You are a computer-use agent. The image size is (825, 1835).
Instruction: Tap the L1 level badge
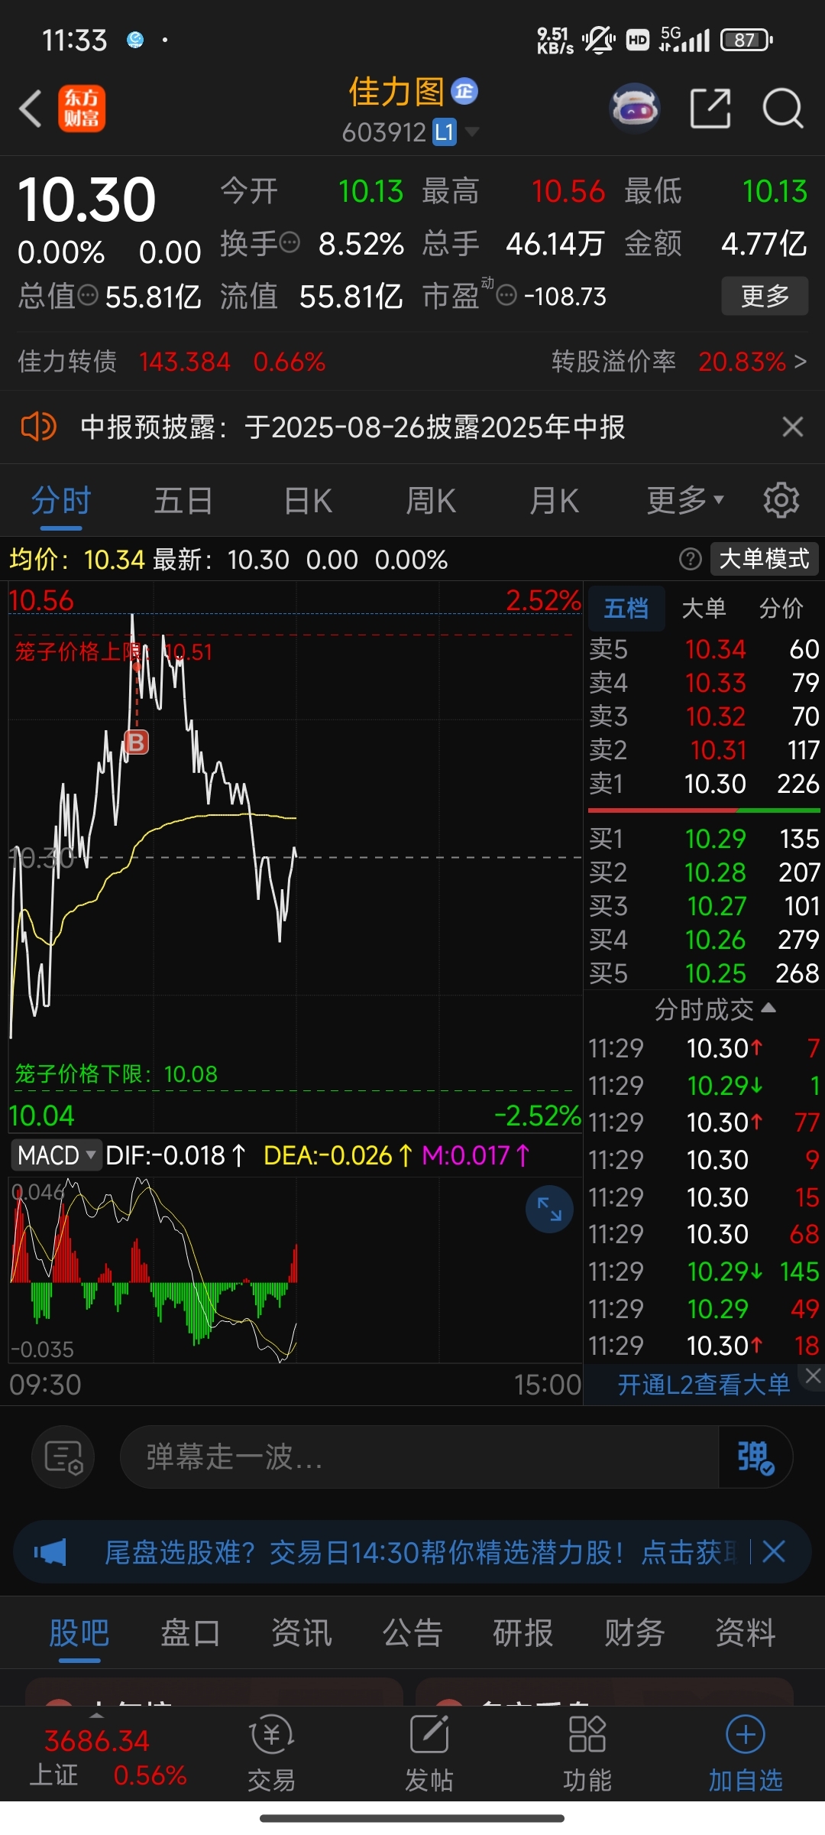445,132
